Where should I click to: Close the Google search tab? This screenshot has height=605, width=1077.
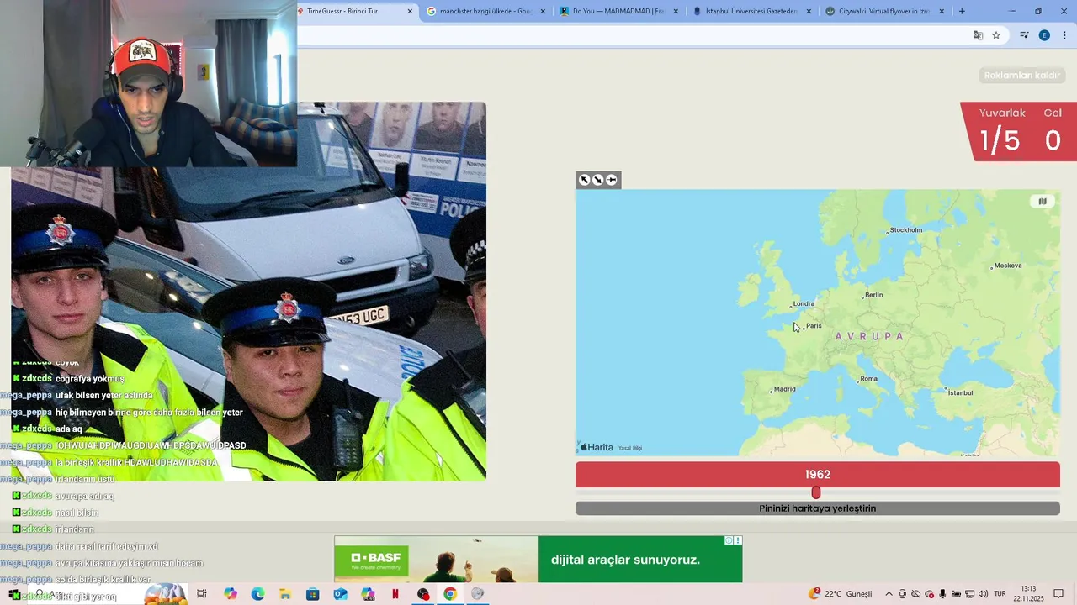click(543, 12)
